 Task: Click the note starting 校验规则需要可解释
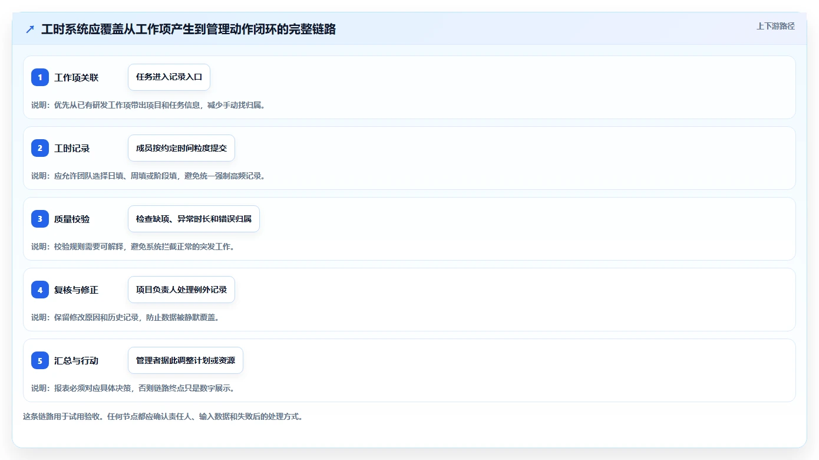(x=133, y=247)
